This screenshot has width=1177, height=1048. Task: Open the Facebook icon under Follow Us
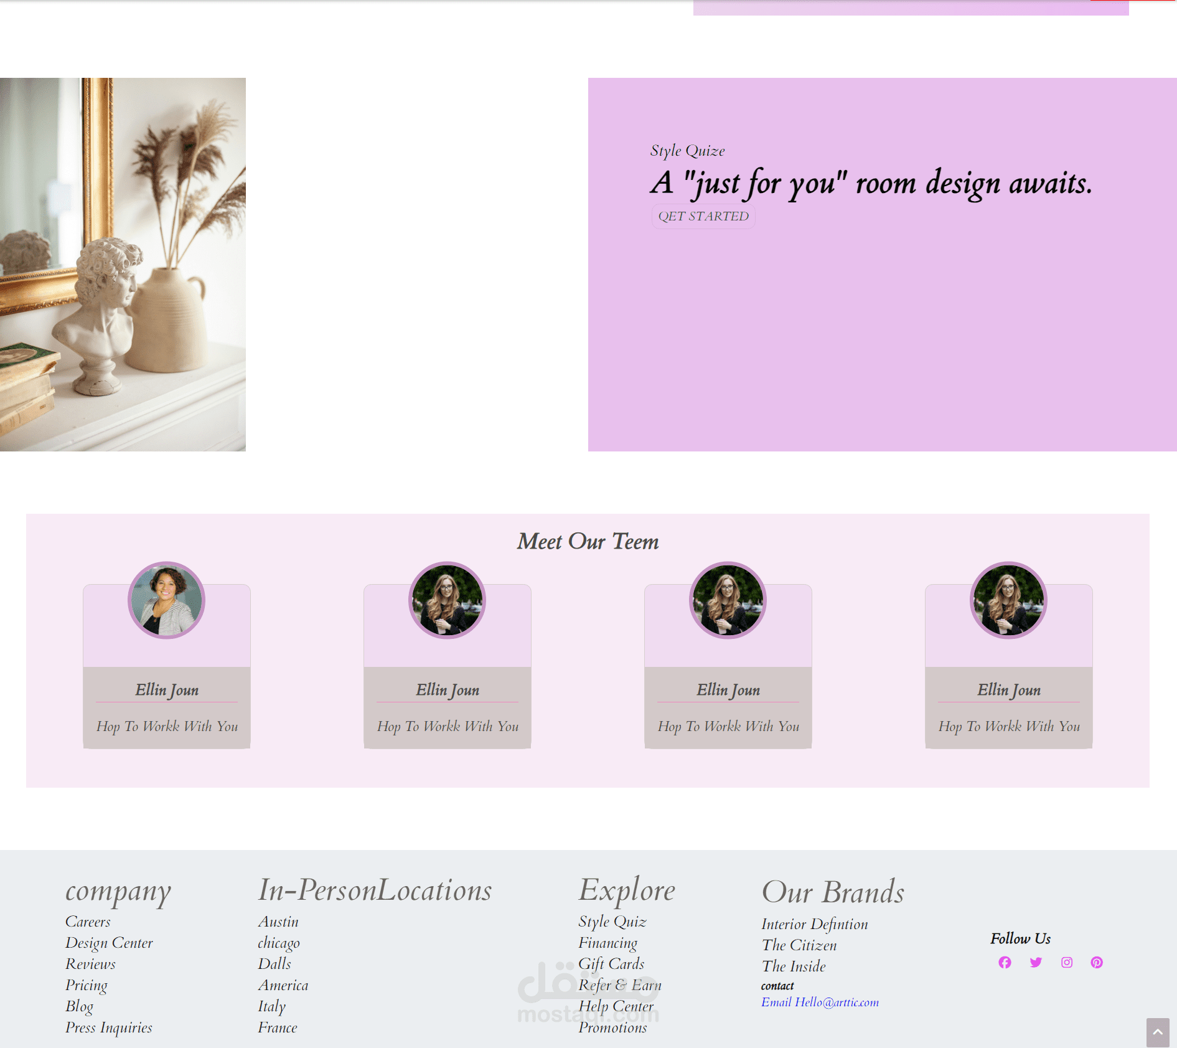click(x=1005, y=962)
